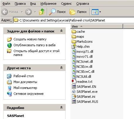Select the MarksIcons folder
This screenshot has height=119, width=134.
click(82, 42)
